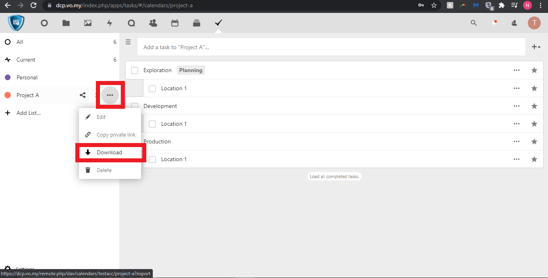Viewport: 548px width, 278px height.
Task: Open the Calendar app icon
Action: 175,23
